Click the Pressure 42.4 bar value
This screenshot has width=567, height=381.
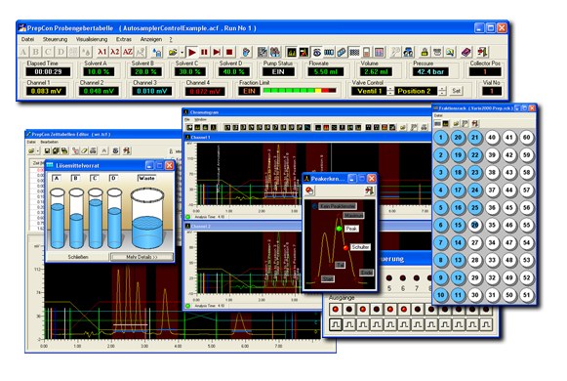tap(430, 71)
